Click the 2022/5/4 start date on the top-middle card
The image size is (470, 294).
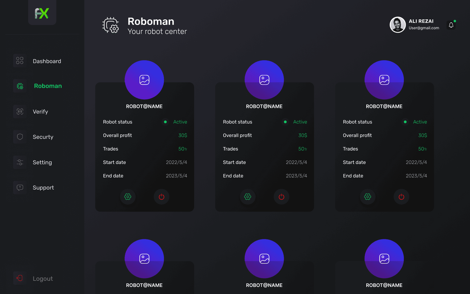(296, 162)
